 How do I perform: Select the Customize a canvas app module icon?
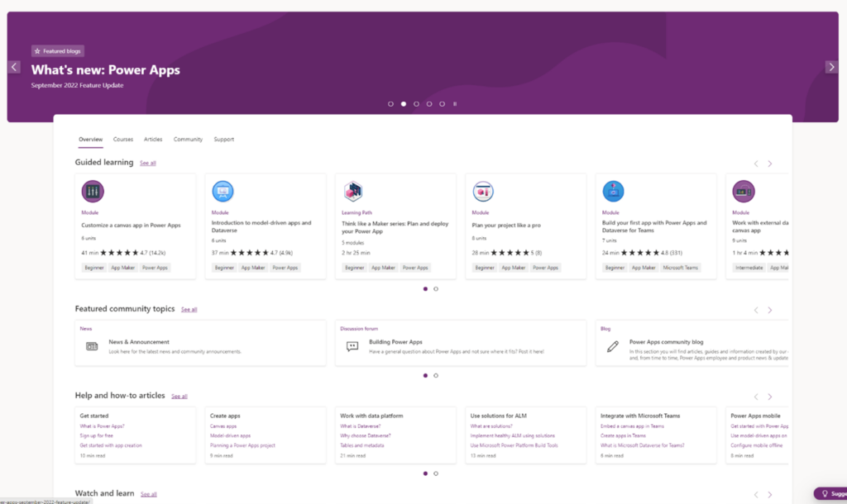point(93,191)
